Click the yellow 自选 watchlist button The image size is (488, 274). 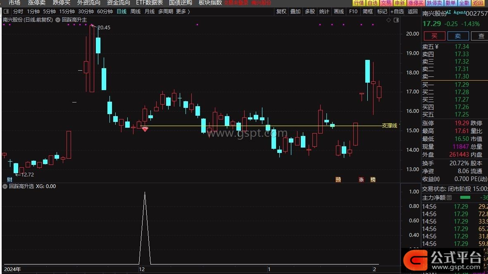[373, 3]
